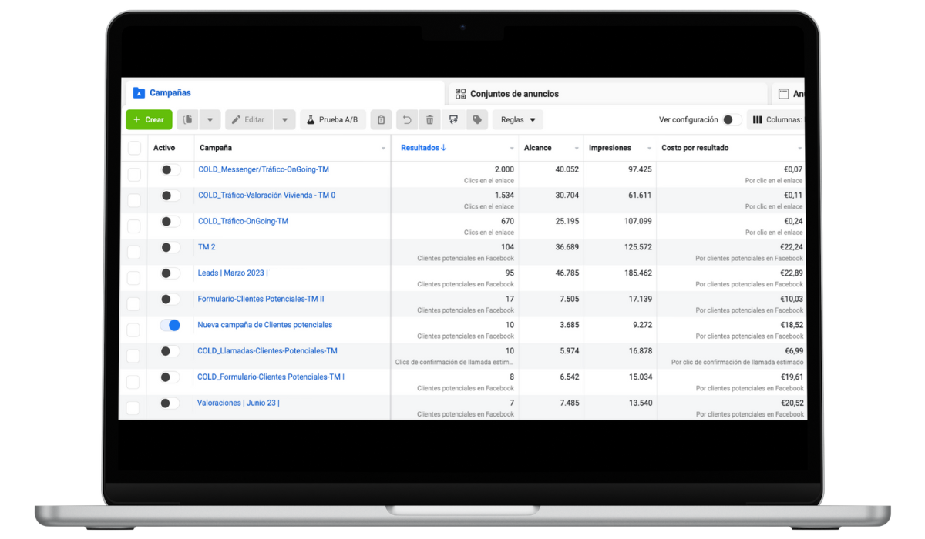The width and height of the screenshot is (925, 539).
Task: Select the Campañas tab
Action: pyautogui.click(x=170, y=93)
